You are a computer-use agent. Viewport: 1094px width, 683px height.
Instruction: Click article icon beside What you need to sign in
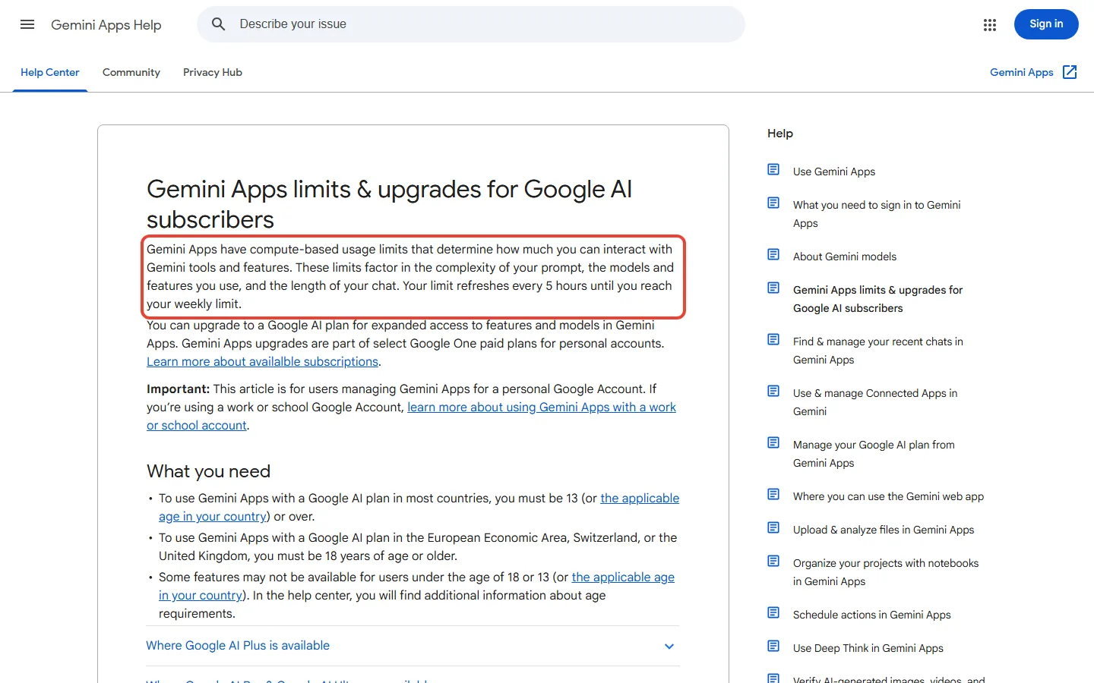tap(773, 203)
